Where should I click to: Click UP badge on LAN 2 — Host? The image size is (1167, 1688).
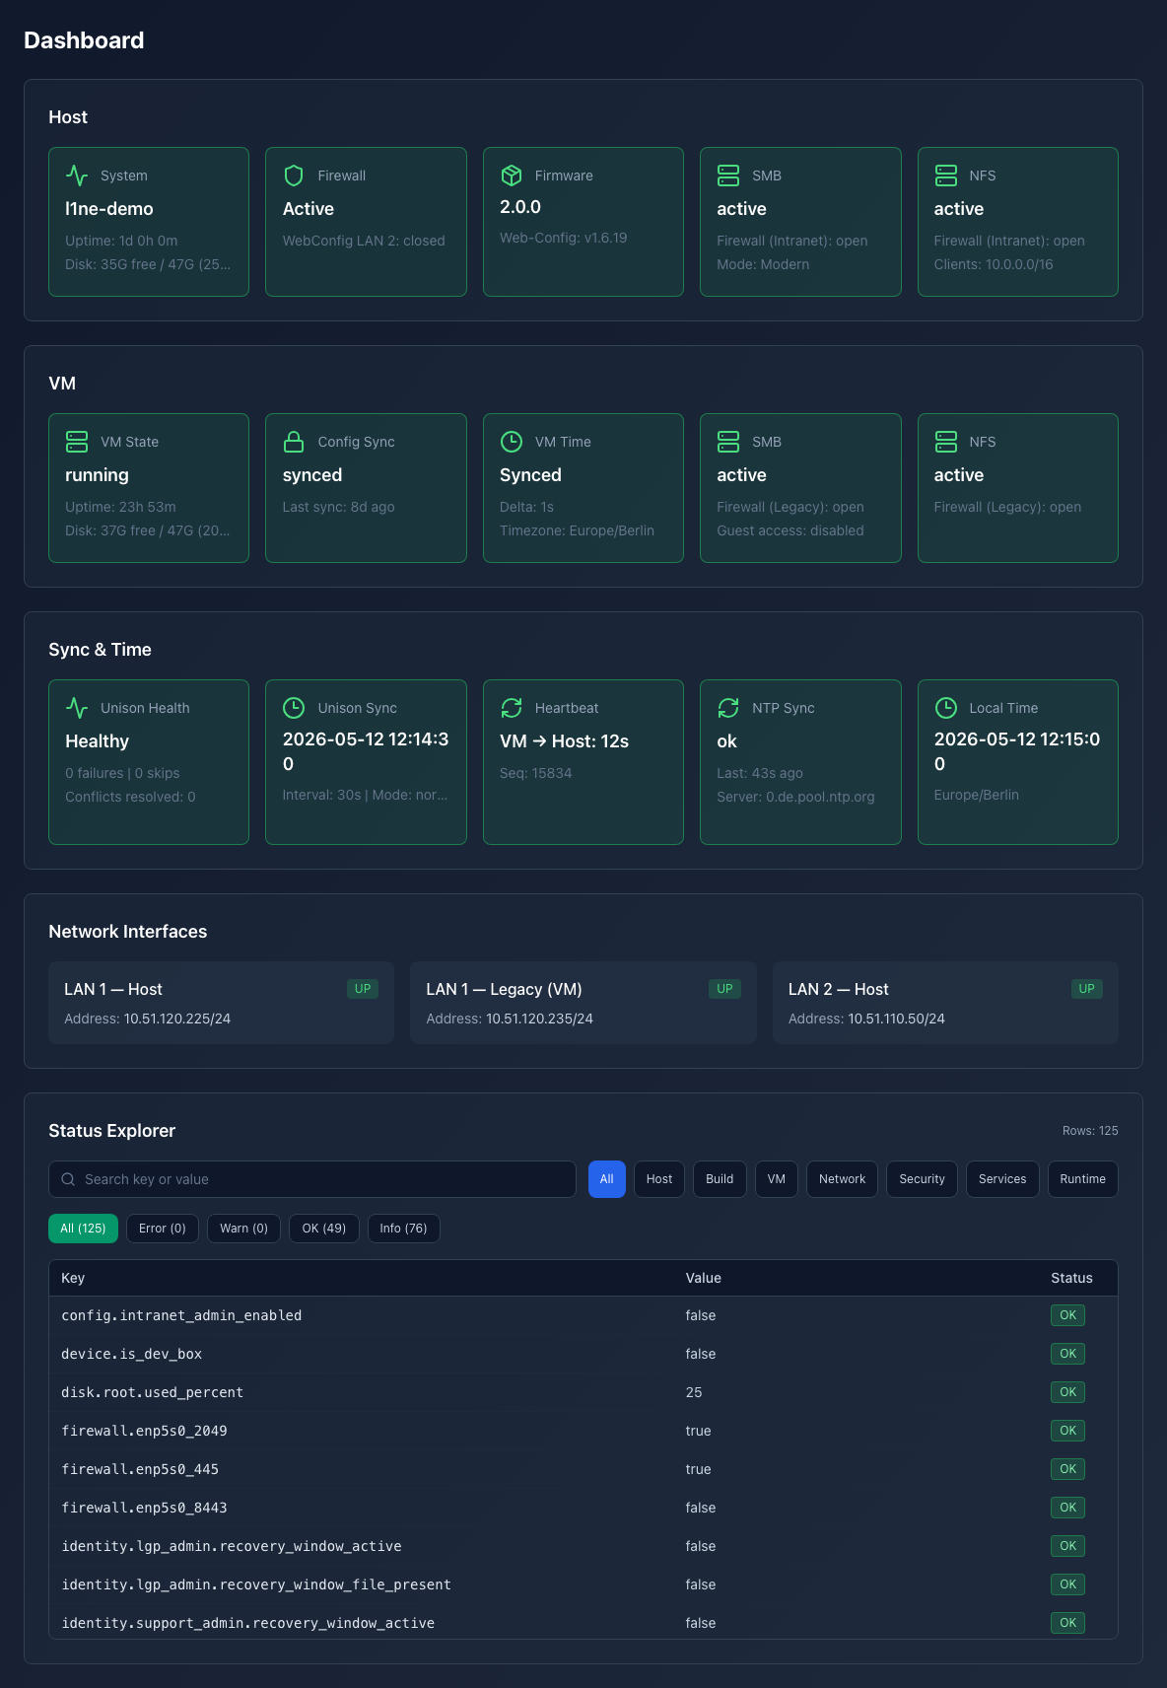coord(1086,989)
